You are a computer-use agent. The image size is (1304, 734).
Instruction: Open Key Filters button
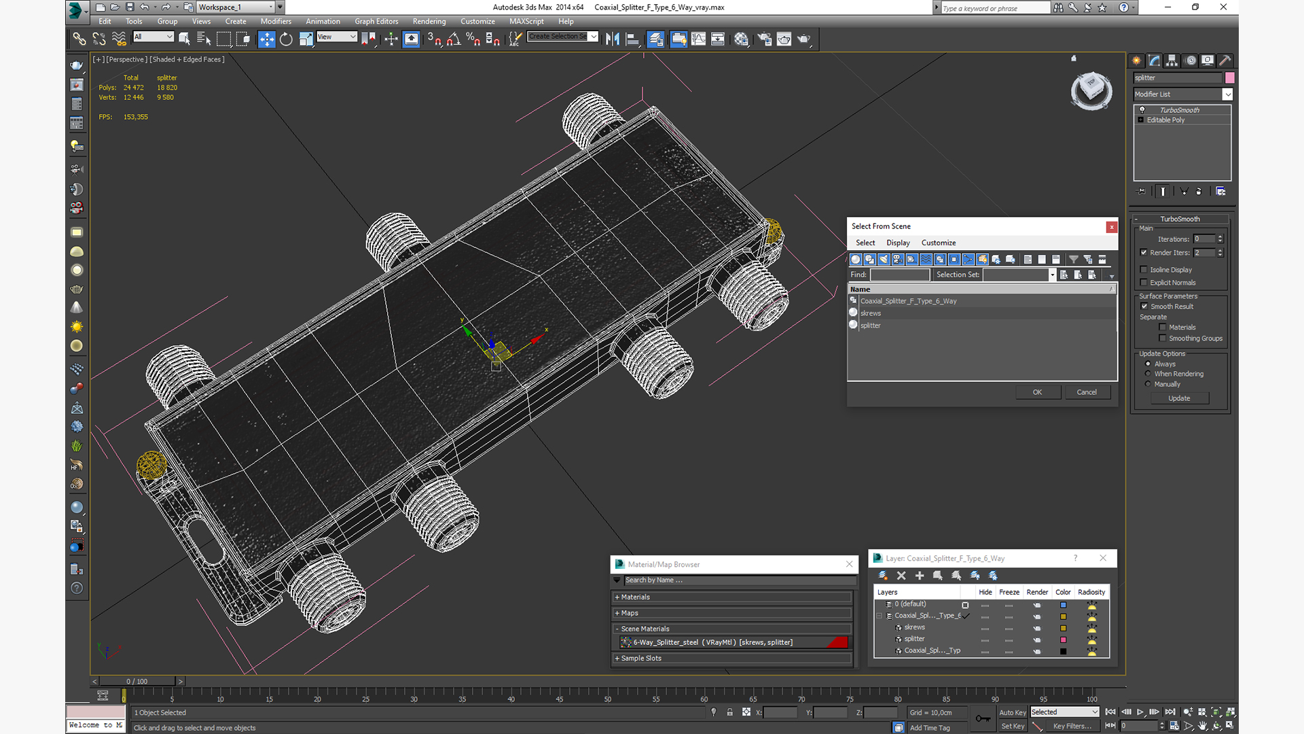coord(1072,726)
